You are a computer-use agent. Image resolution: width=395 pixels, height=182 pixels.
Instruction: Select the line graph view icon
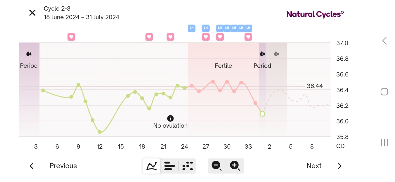[x=151, y=166]
